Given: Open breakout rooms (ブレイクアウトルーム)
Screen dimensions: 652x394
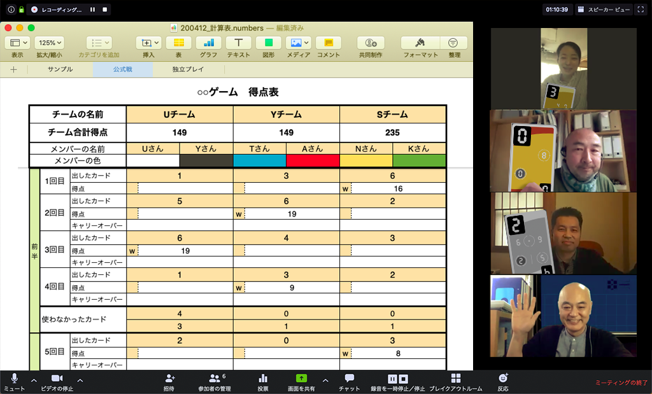Looking at the screenshot, I should click(455, 382).
